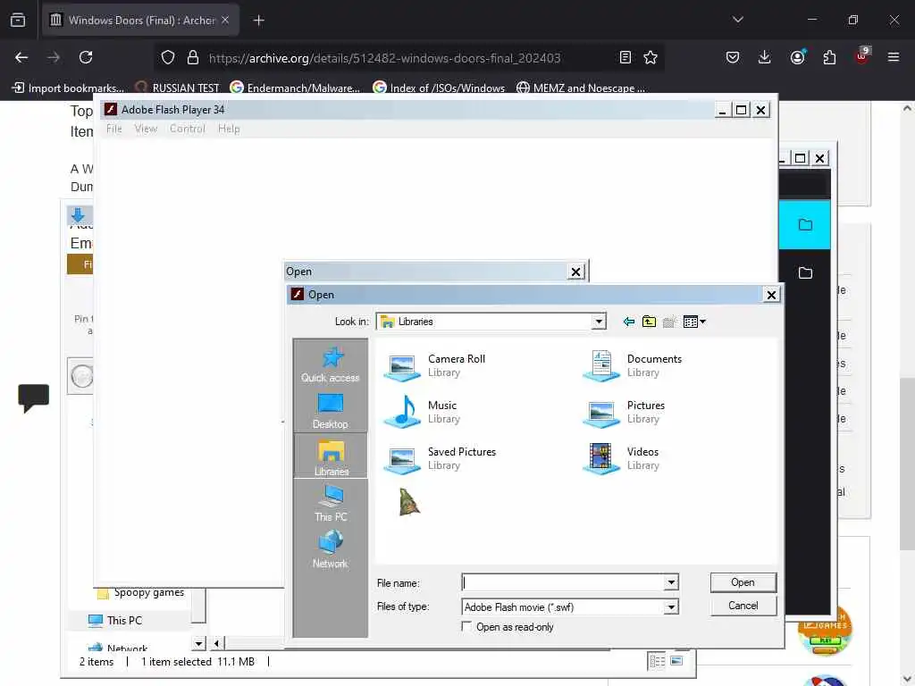This screenshot has width=915, height=686.
Task: Select the Saved Pictures library
Action: click(440, 458)
